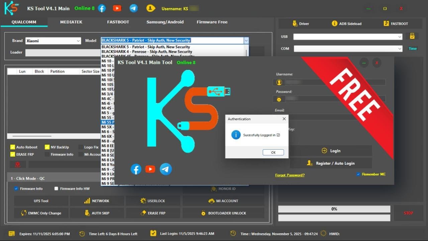Click the blue info icon in Authentication dialog

pos(236,135)
